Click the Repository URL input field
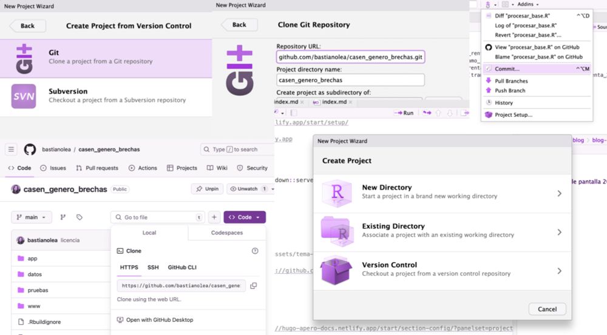607x335 pixels. (350, 57)
